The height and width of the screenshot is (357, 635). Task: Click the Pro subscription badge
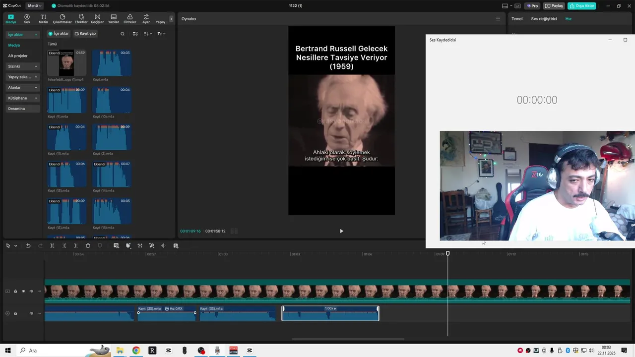point(532,6)
